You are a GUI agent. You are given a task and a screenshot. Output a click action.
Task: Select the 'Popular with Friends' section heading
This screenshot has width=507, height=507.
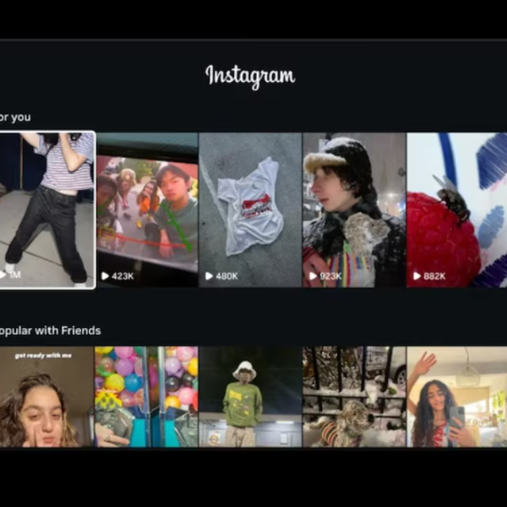click(51, 330)
